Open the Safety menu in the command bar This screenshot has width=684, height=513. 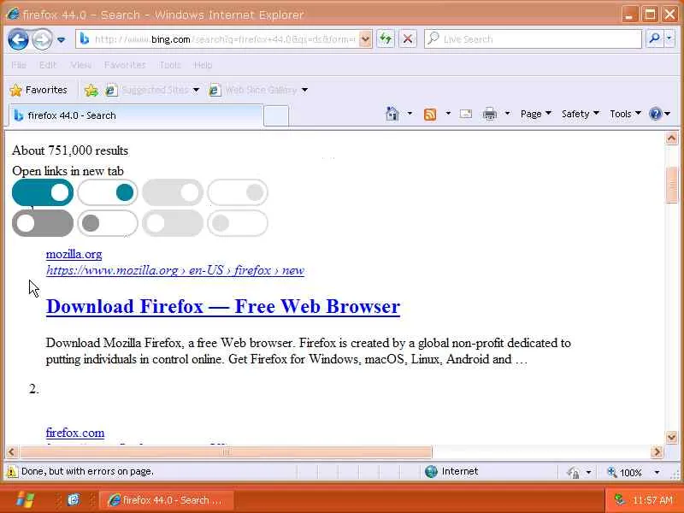coord(580,114)
